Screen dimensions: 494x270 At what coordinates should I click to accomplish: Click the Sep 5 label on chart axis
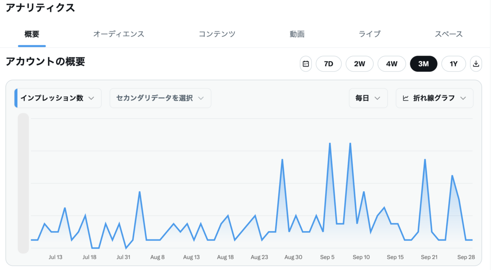click(327, 257)
